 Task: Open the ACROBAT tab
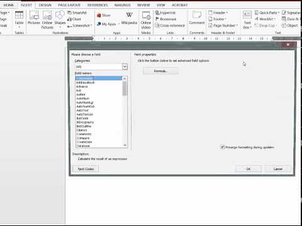point(179,5)
